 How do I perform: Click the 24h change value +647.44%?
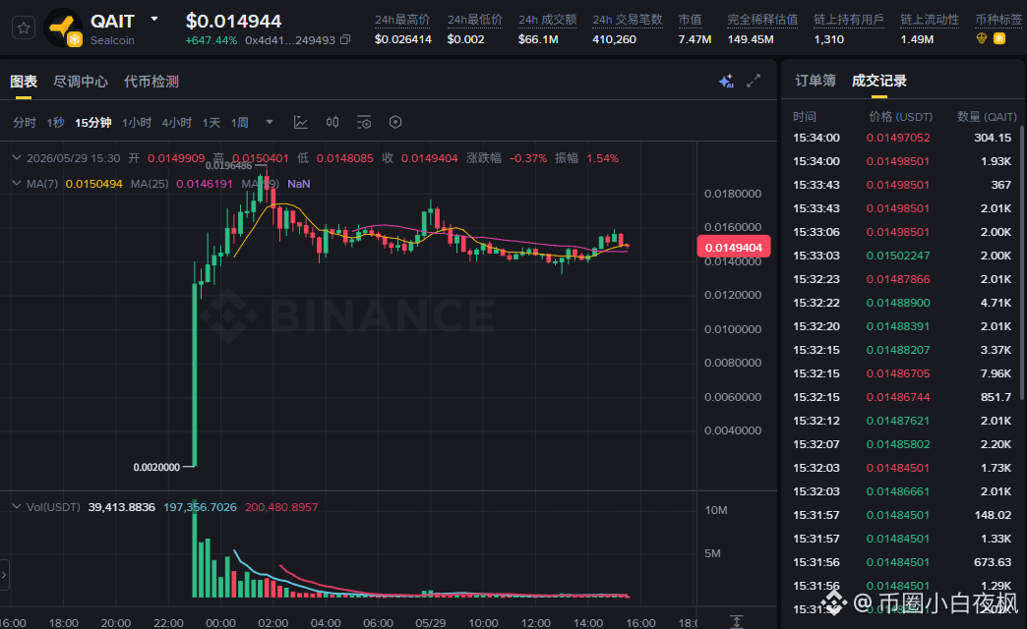[211, 40]
